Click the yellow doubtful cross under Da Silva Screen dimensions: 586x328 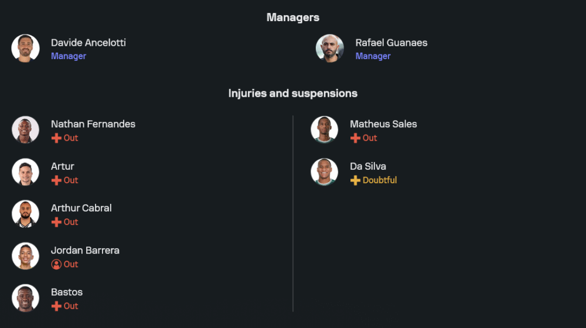pyautogui.click(x=355, y=180)
